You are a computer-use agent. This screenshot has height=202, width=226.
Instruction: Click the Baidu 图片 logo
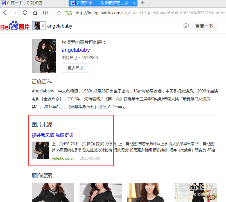pos(15,25)
